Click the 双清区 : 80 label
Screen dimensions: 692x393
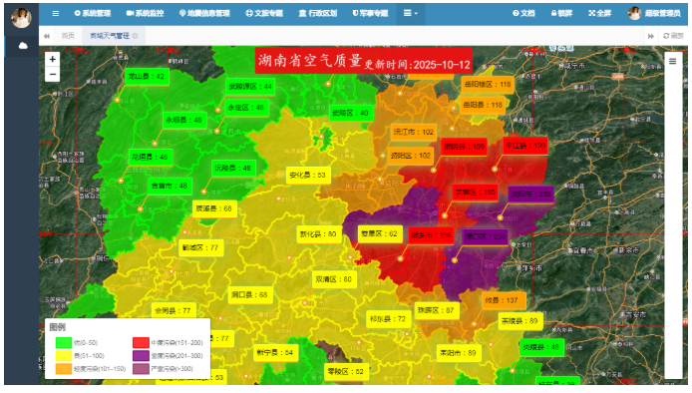click(334, 279)
